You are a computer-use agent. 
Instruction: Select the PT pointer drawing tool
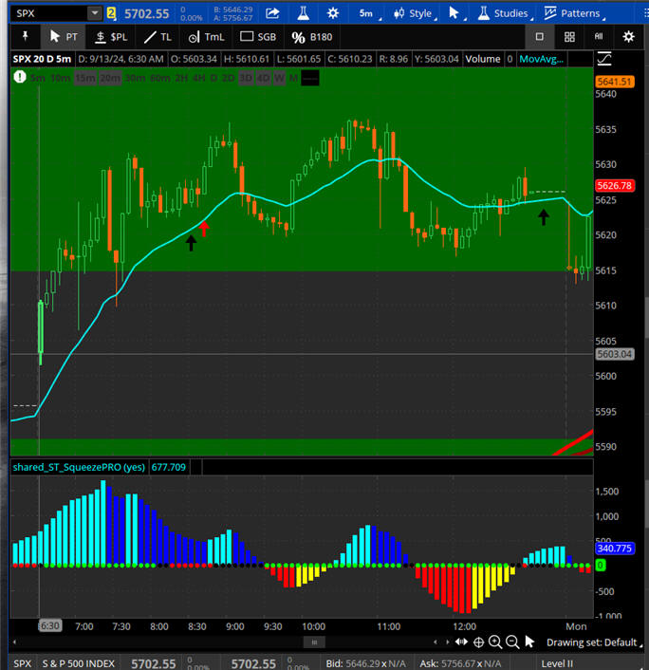(x=63, y=37)
